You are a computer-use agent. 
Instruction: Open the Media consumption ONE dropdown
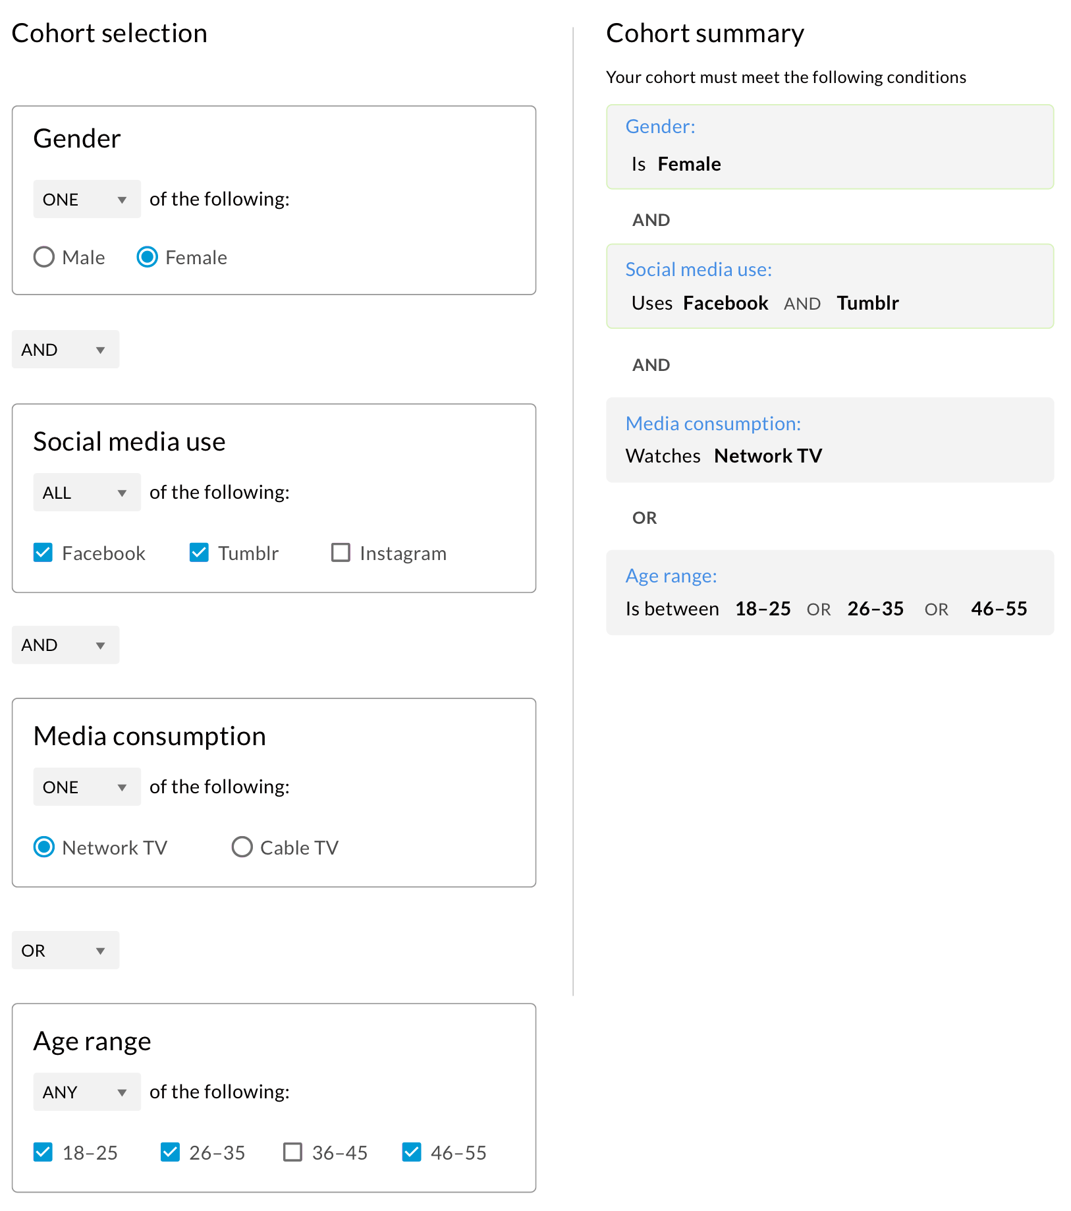[86, 787]
